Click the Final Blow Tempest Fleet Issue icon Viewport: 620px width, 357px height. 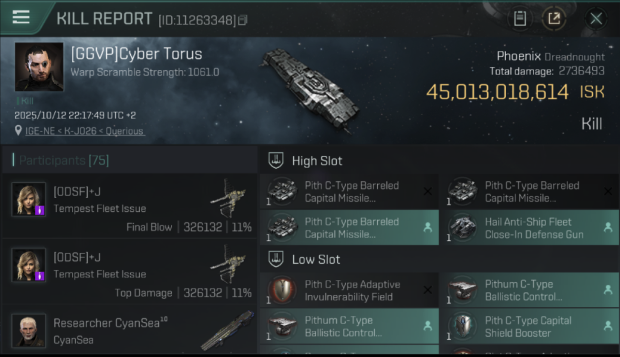(228, 198)
